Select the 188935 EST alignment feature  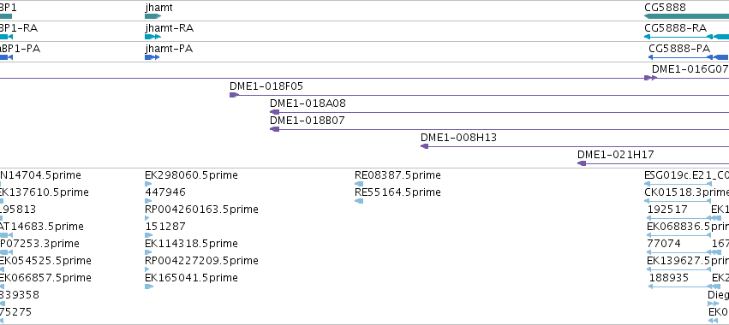679,287
